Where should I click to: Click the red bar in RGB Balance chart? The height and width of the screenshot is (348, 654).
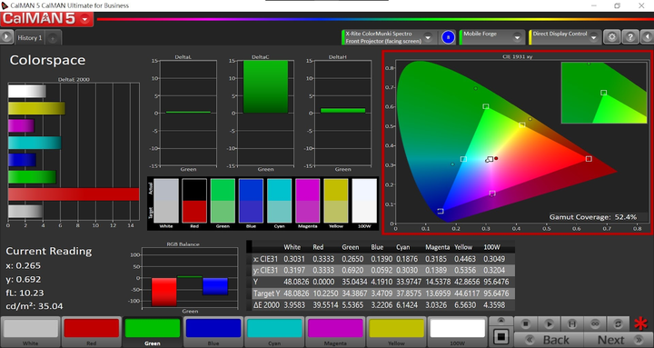163,292
